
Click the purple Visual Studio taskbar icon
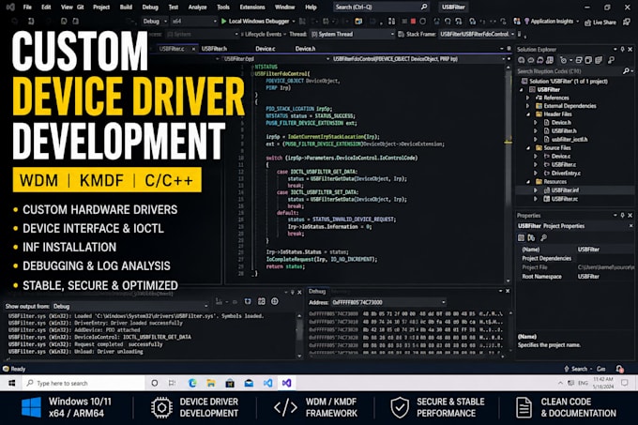287,383
